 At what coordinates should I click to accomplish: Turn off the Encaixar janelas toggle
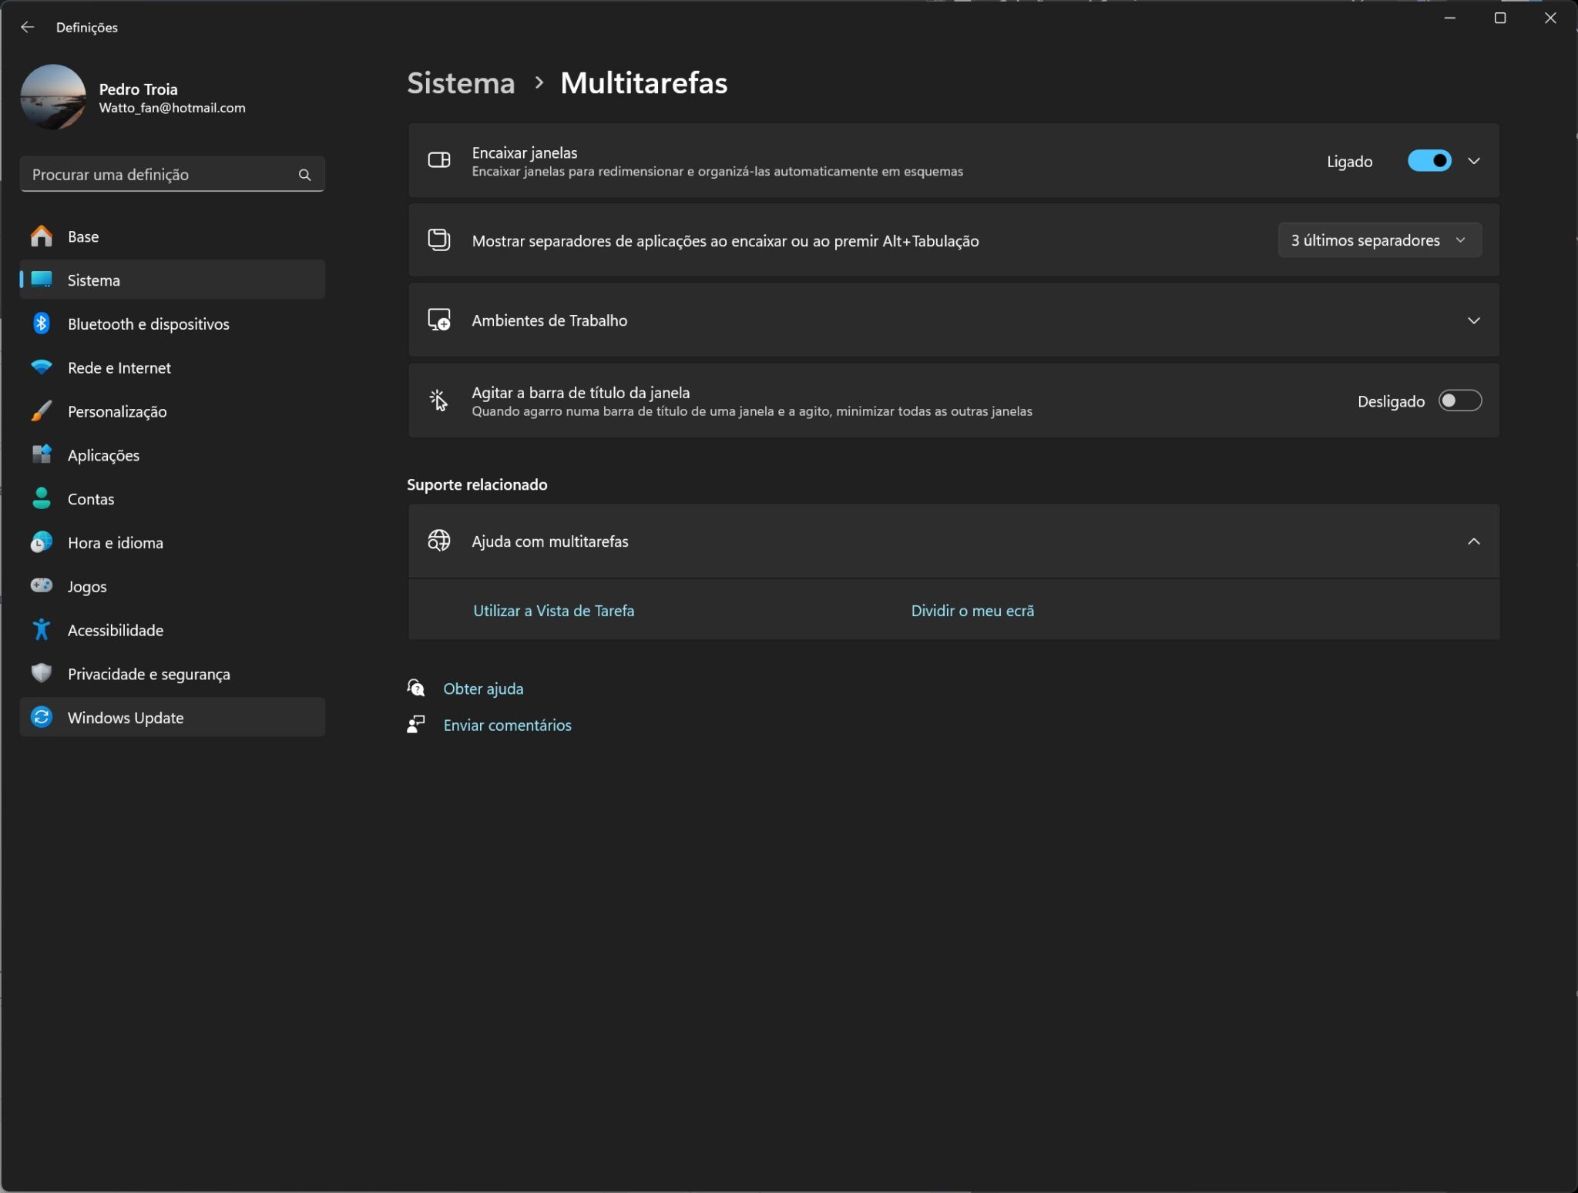(1429, 161)
